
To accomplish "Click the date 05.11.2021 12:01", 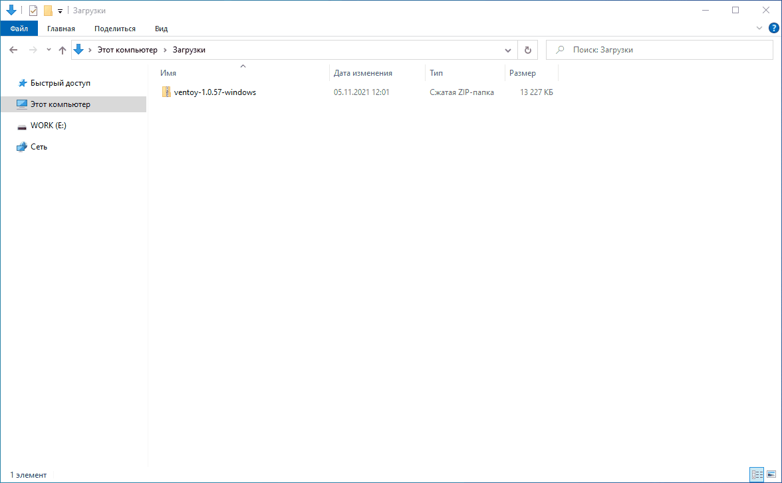I will (x=362, y=92).
